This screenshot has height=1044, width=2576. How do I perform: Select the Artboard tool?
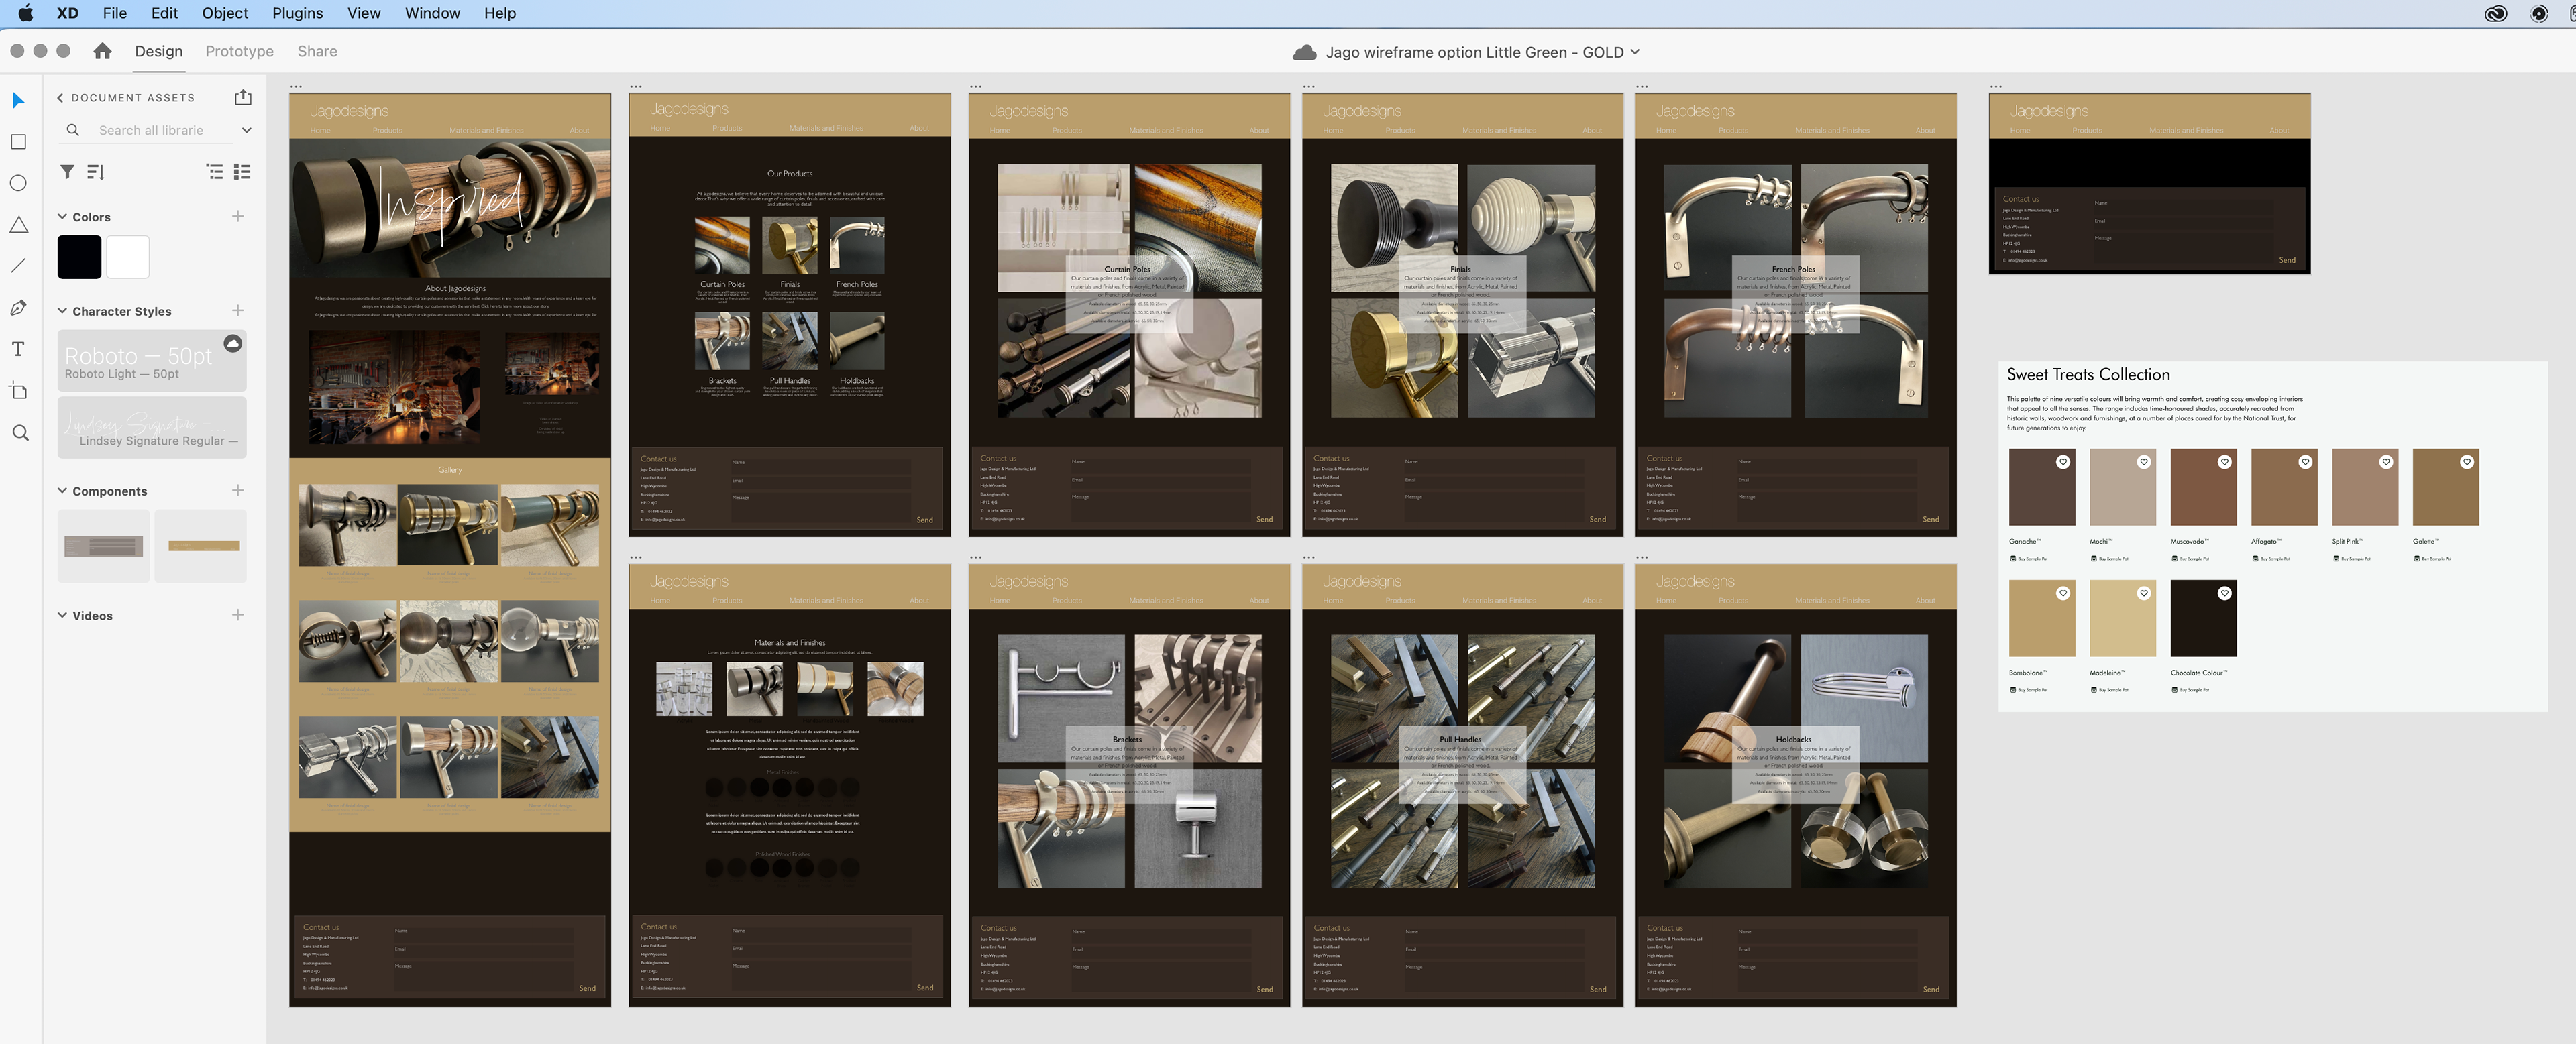pos(18,391)
